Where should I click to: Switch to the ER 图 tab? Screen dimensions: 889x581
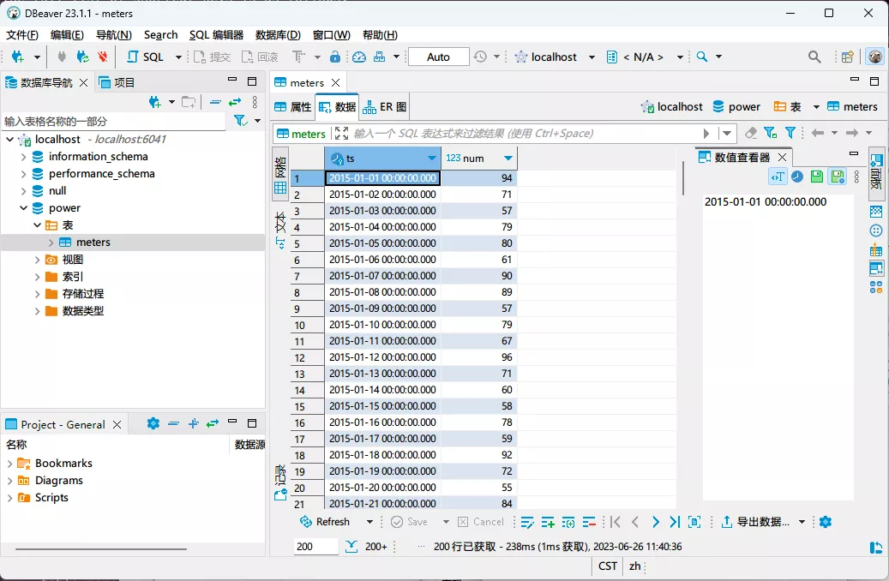[x=385, y=107]
